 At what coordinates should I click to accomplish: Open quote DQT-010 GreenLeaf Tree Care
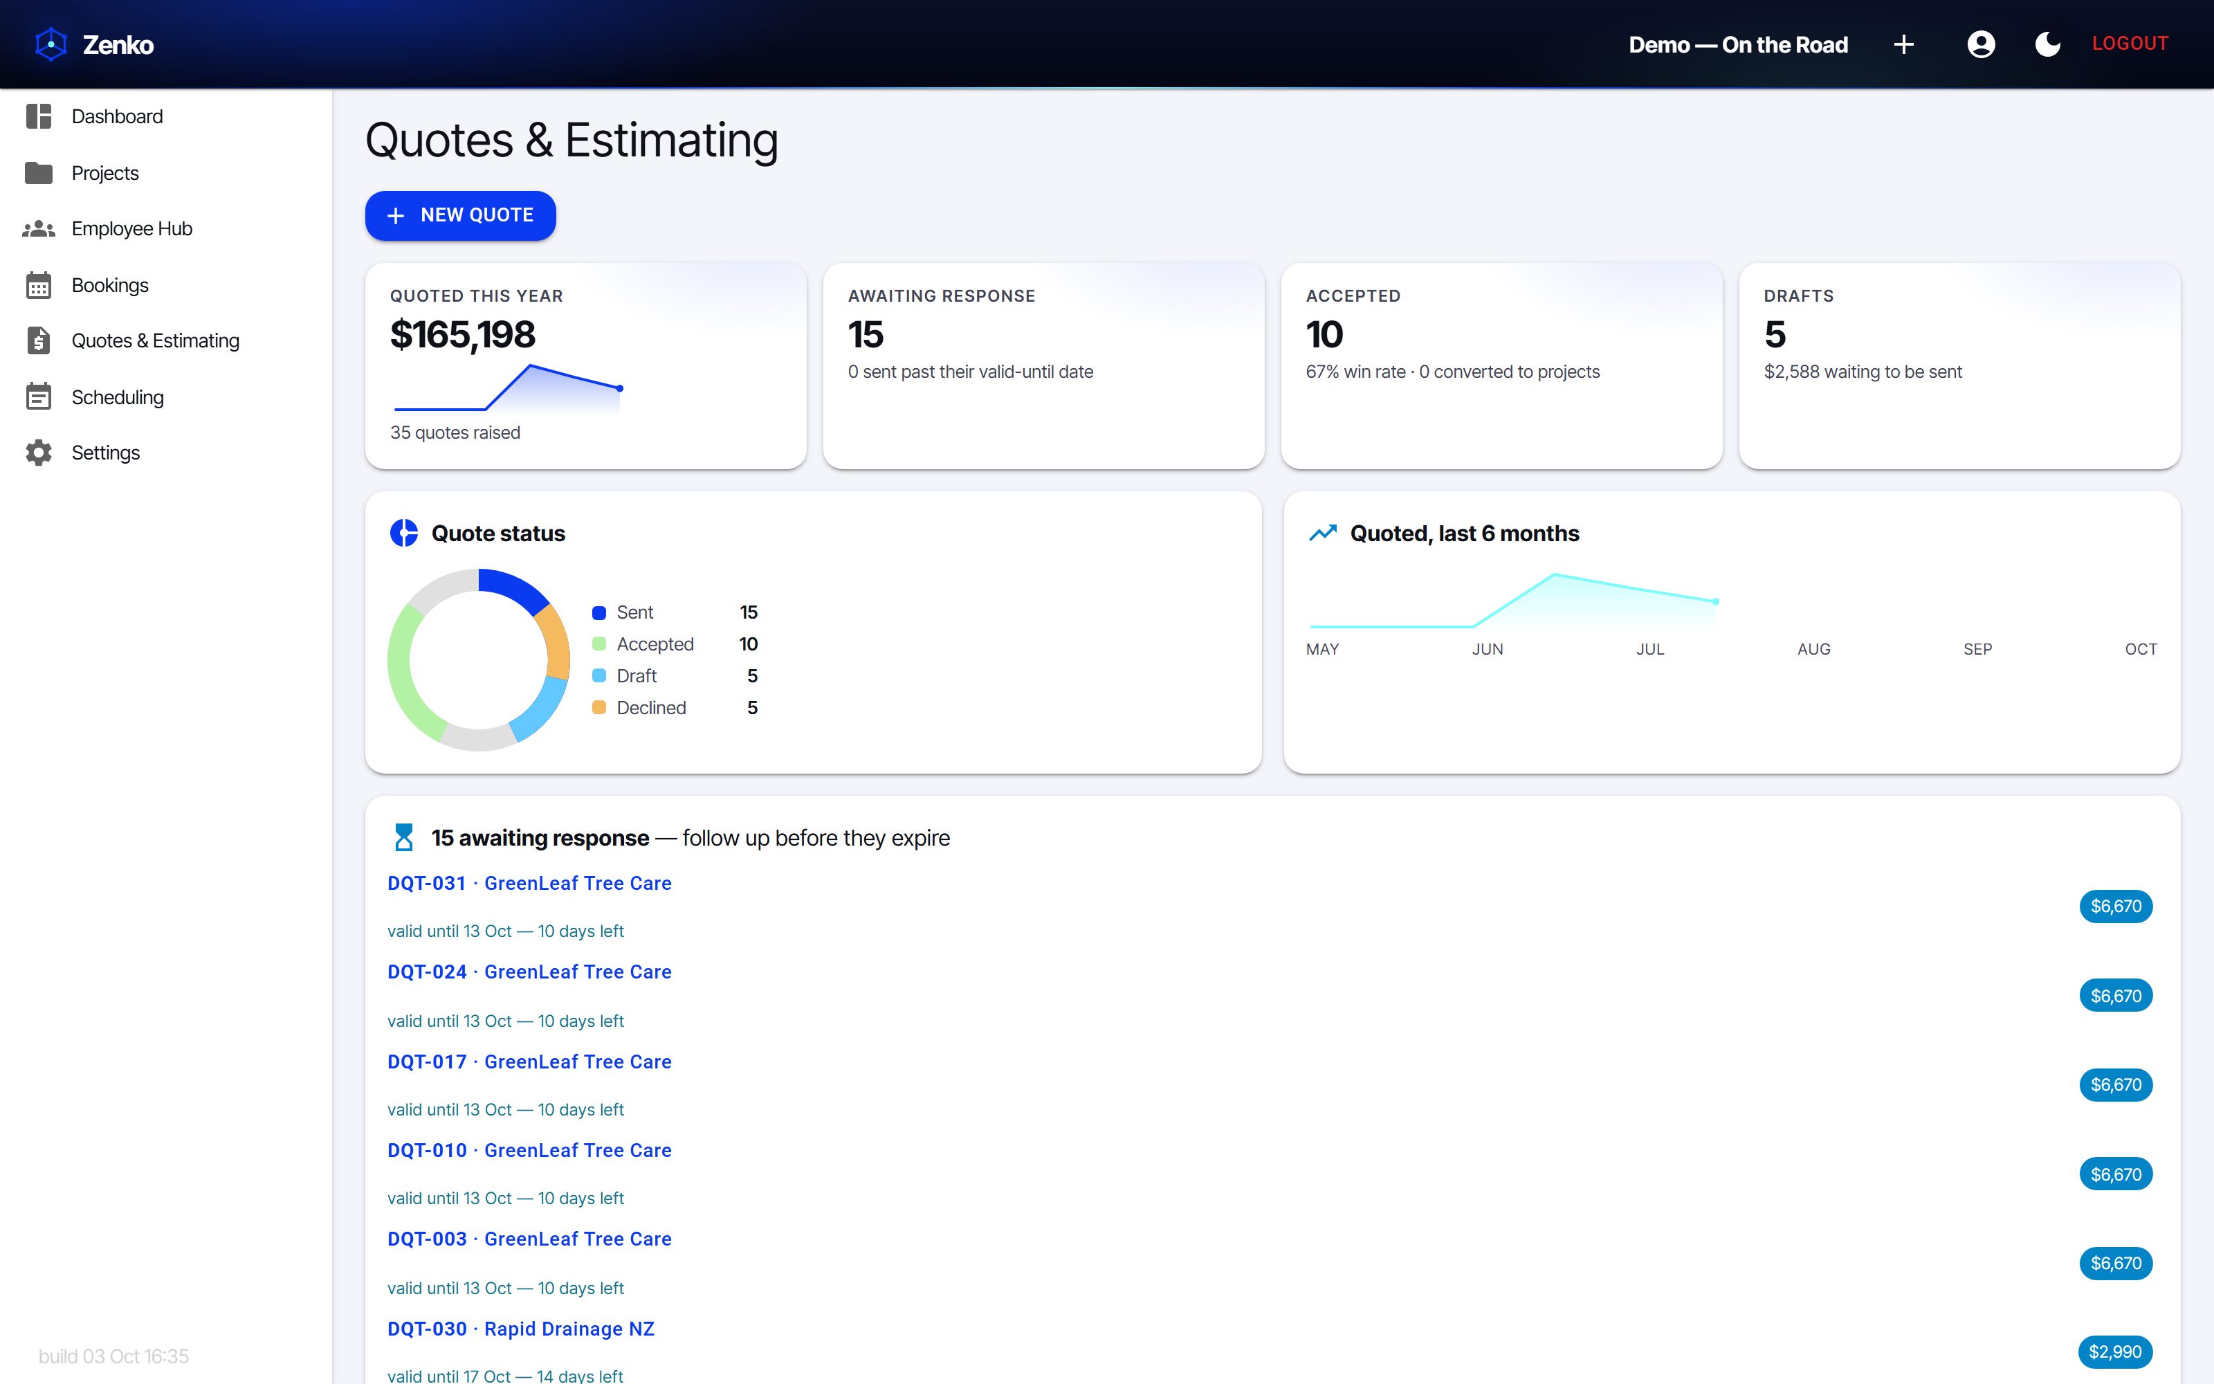(x=529, y=1151)
